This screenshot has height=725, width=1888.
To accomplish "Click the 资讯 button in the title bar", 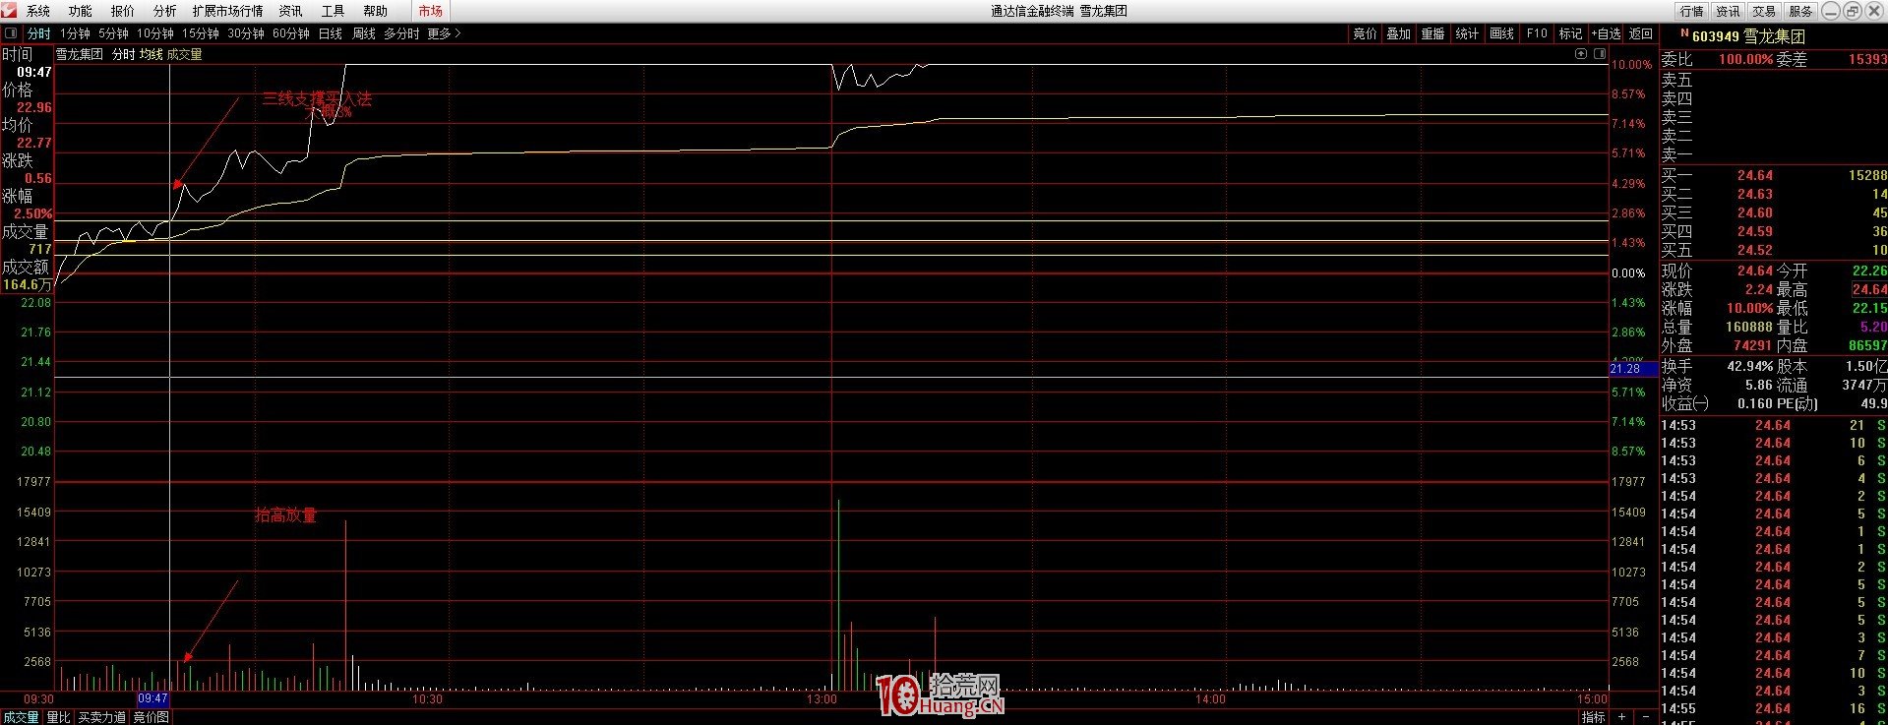I will pos(1729,11).
